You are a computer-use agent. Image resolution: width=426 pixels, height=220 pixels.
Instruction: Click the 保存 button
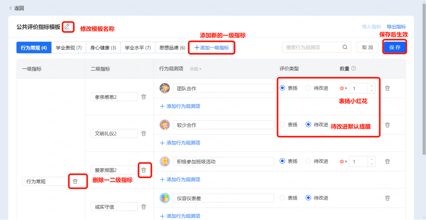pos(395,47)
